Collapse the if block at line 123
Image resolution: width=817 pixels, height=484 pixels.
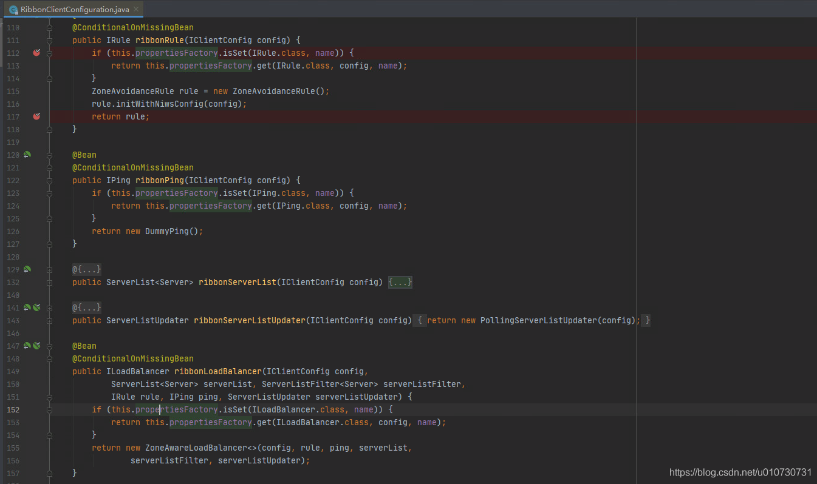point(50,193)
